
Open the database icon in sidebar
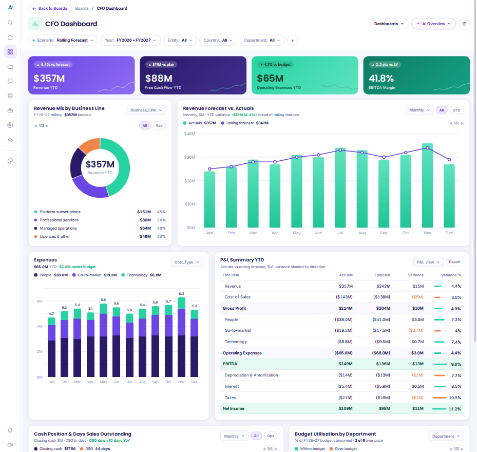(10, 96)
